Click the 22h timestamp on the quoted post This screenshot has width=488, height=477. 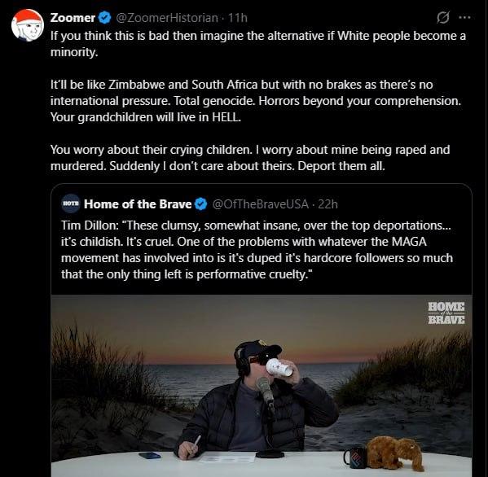[328, 204]
